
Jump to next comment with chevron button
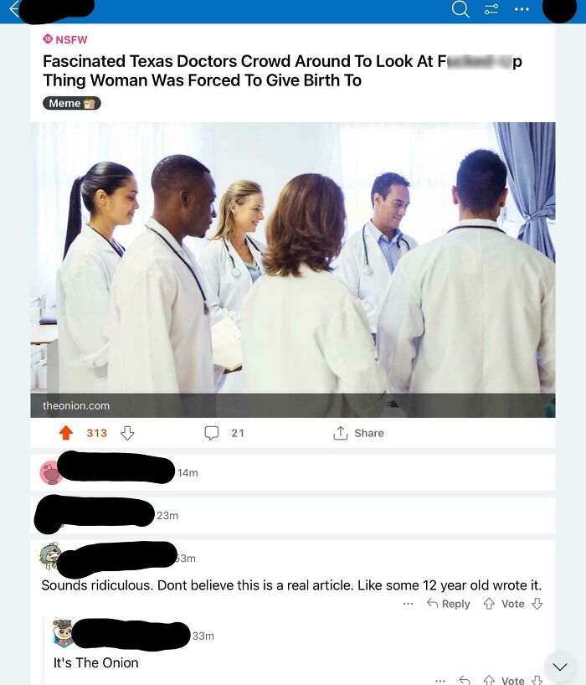coord(560,667)
